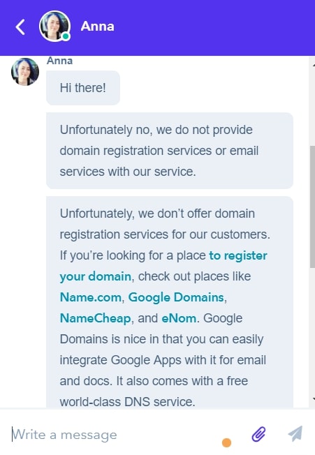This screenshot has height=455, width=315.
Task: Select the 'Hi there!' message bubble
Action: point(83,88)
